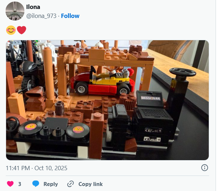
Task: Click the chain link copy icon
Action: tap(71, 184)
